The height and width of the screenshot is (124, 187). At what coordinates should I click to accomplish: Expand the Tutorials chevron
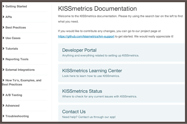3,49
